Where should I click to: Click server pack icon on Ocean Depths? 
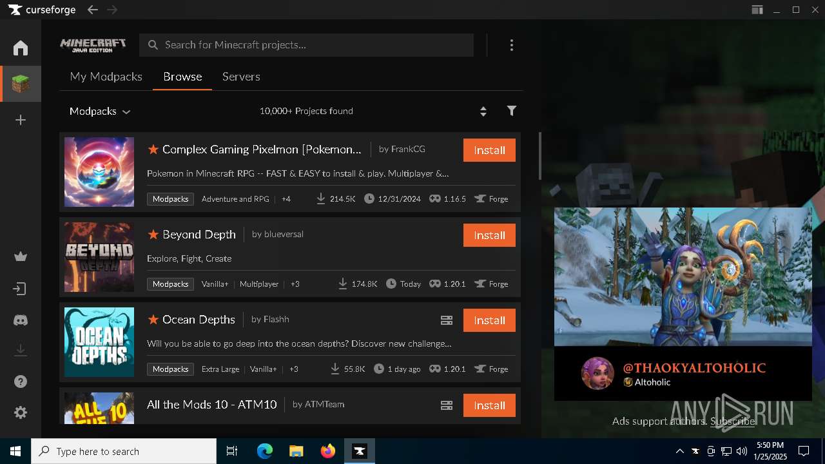447,320
